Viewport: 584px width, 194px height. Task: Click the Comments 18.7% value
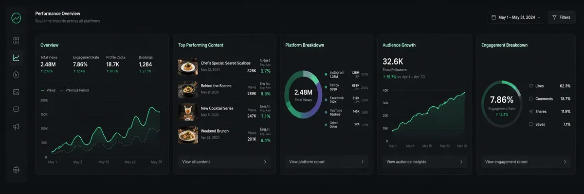click(565, 98)
